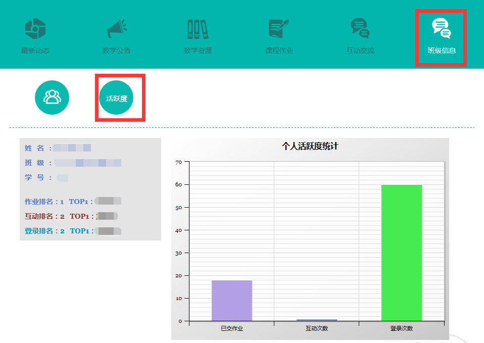
Task: Click the purple 已交作业 bar
Action: click(x=232, y=301)
